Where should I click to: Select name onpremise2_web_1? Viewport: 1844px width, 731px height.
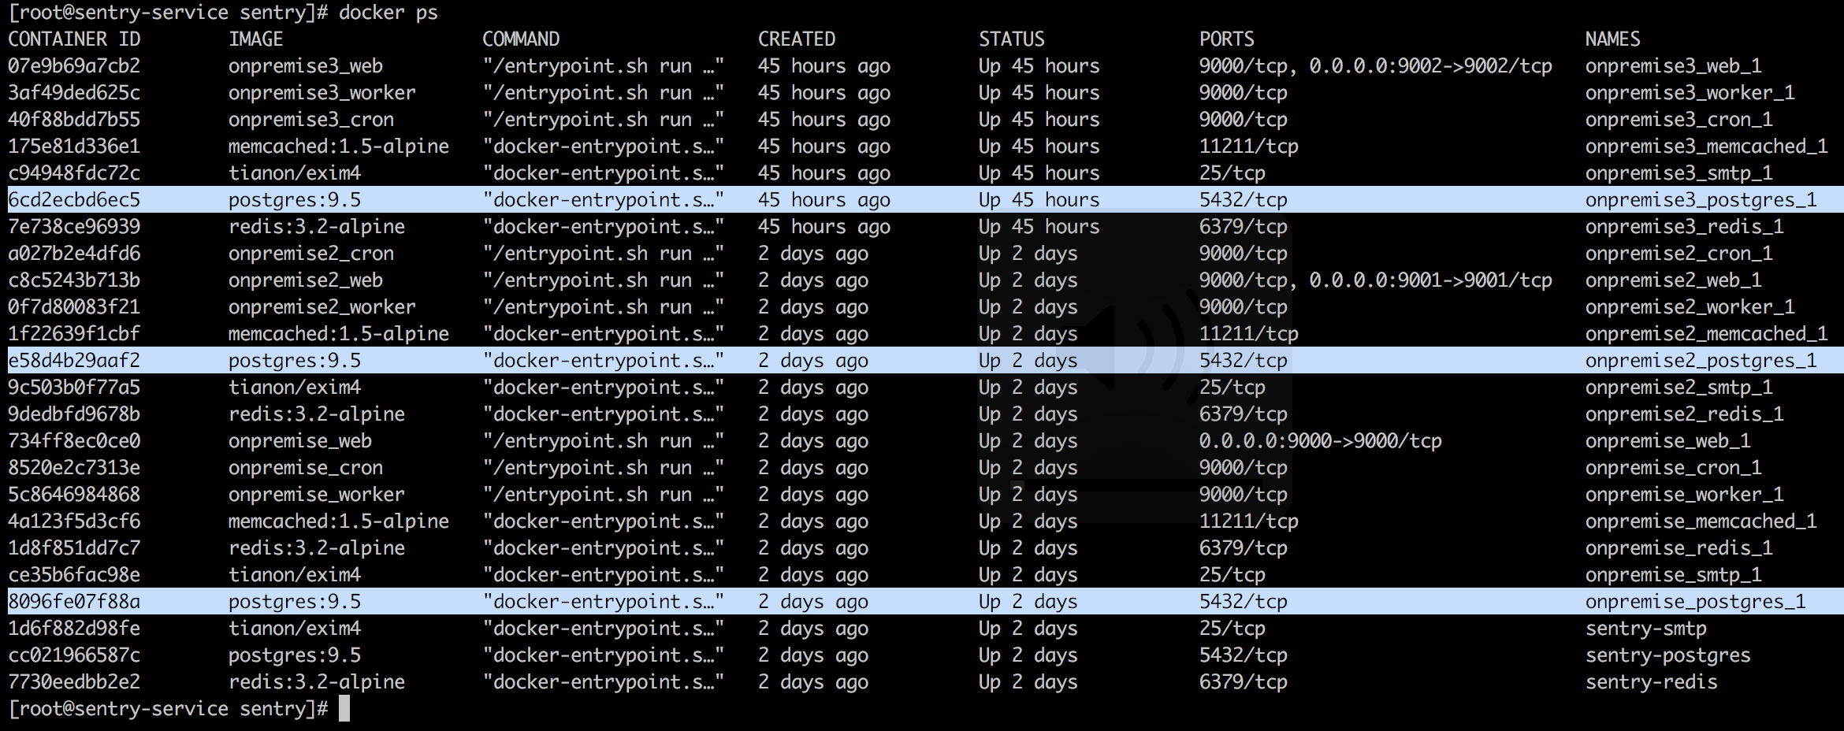[x=1674, y=280]
